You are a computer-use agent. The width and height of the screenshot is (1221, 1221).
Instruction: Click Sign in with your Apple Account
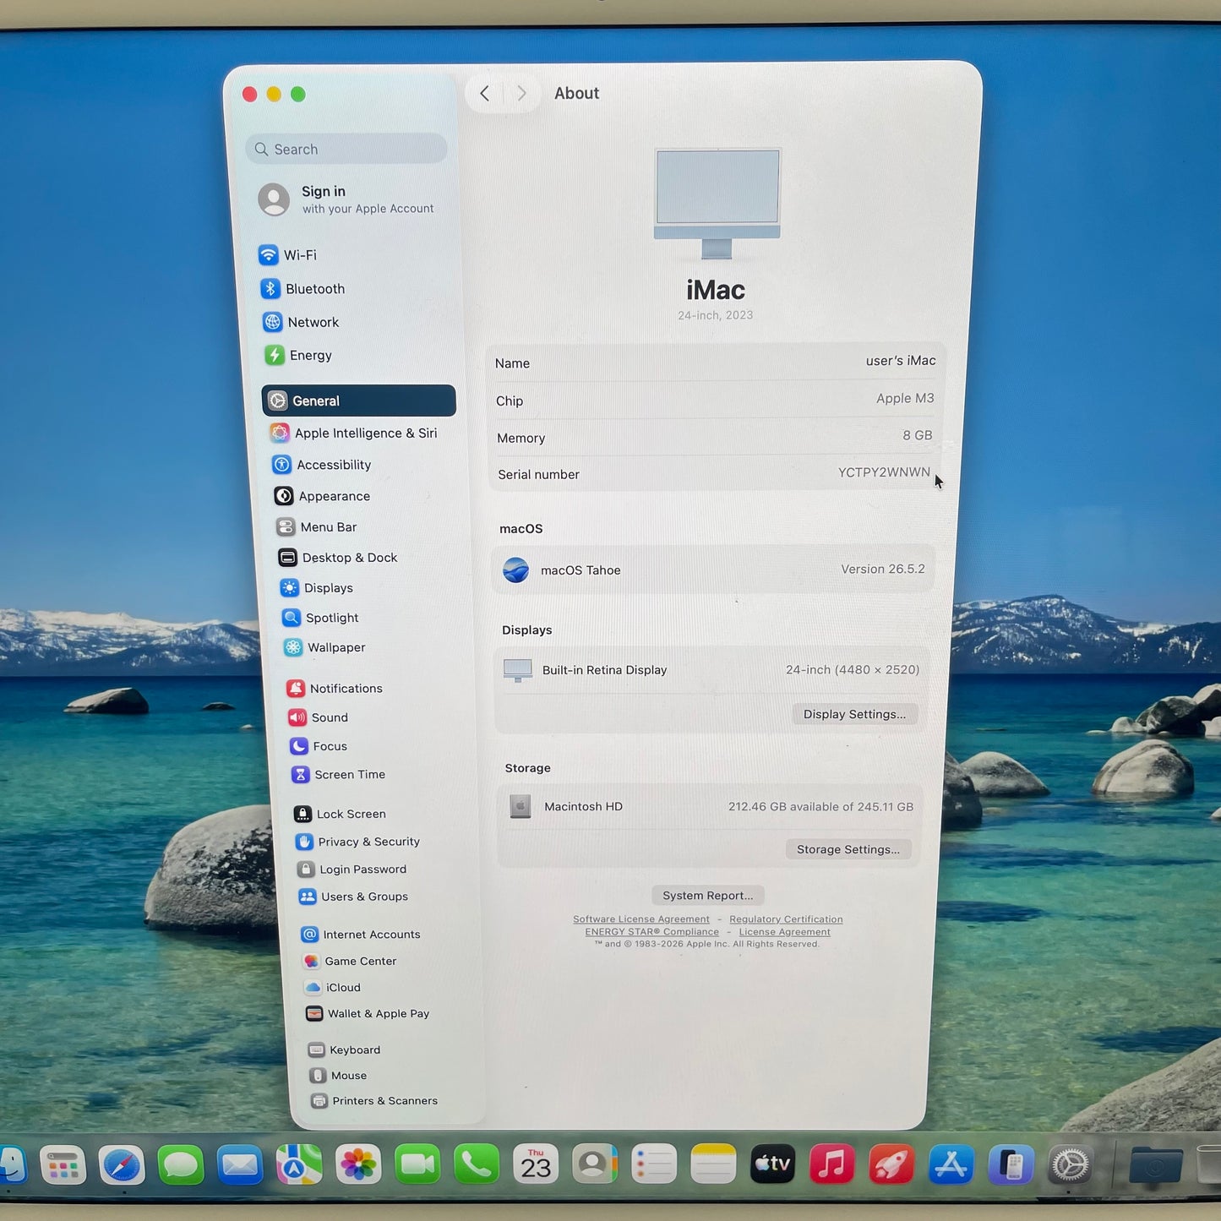346,199
